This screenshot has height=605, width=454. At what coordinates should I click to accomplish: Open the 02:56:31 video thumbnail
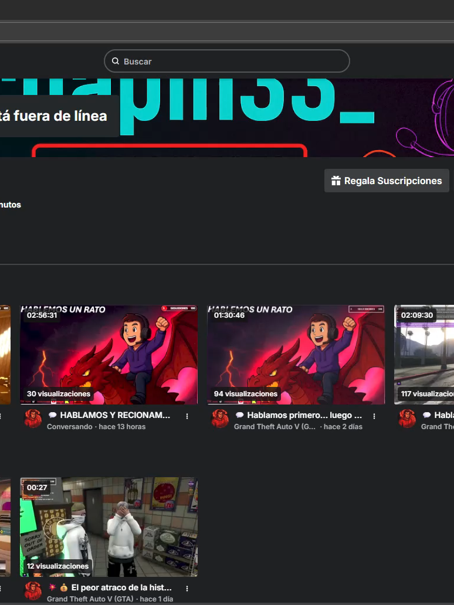coord(109,355)
